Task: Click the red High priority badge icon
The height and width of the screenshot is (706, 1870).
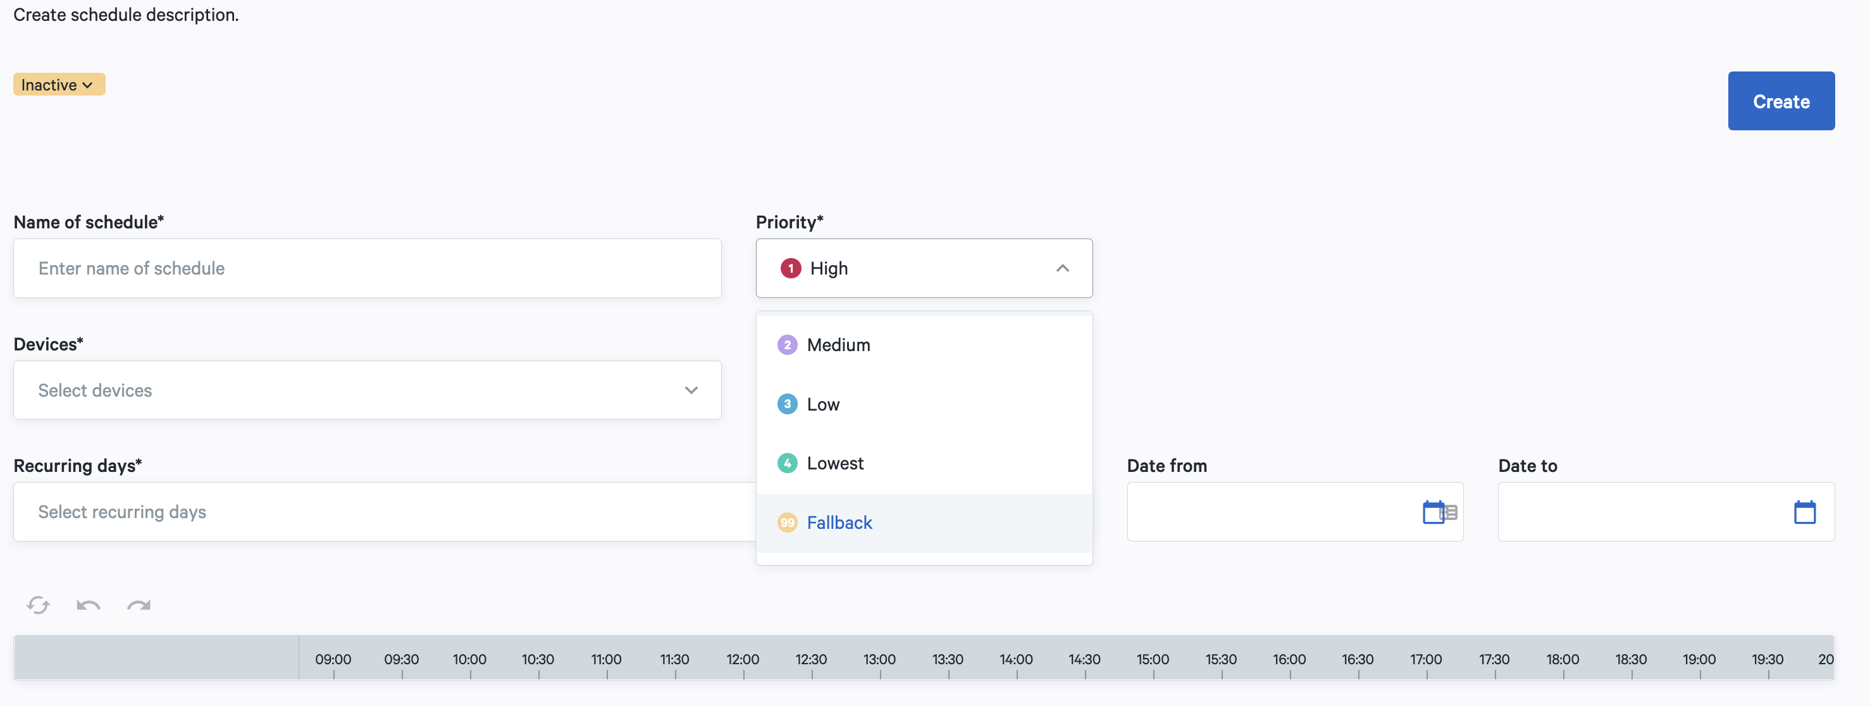Action: (x=788, y=268)
